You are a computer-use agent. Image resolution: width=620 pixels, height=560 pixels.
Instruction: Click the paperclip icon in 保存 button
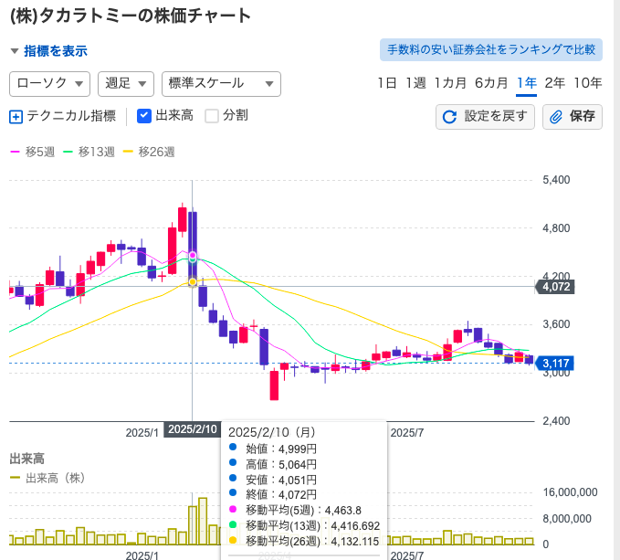pos(557,117)
